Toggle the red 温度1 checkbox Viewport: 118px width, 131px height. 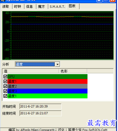(5, 81)
